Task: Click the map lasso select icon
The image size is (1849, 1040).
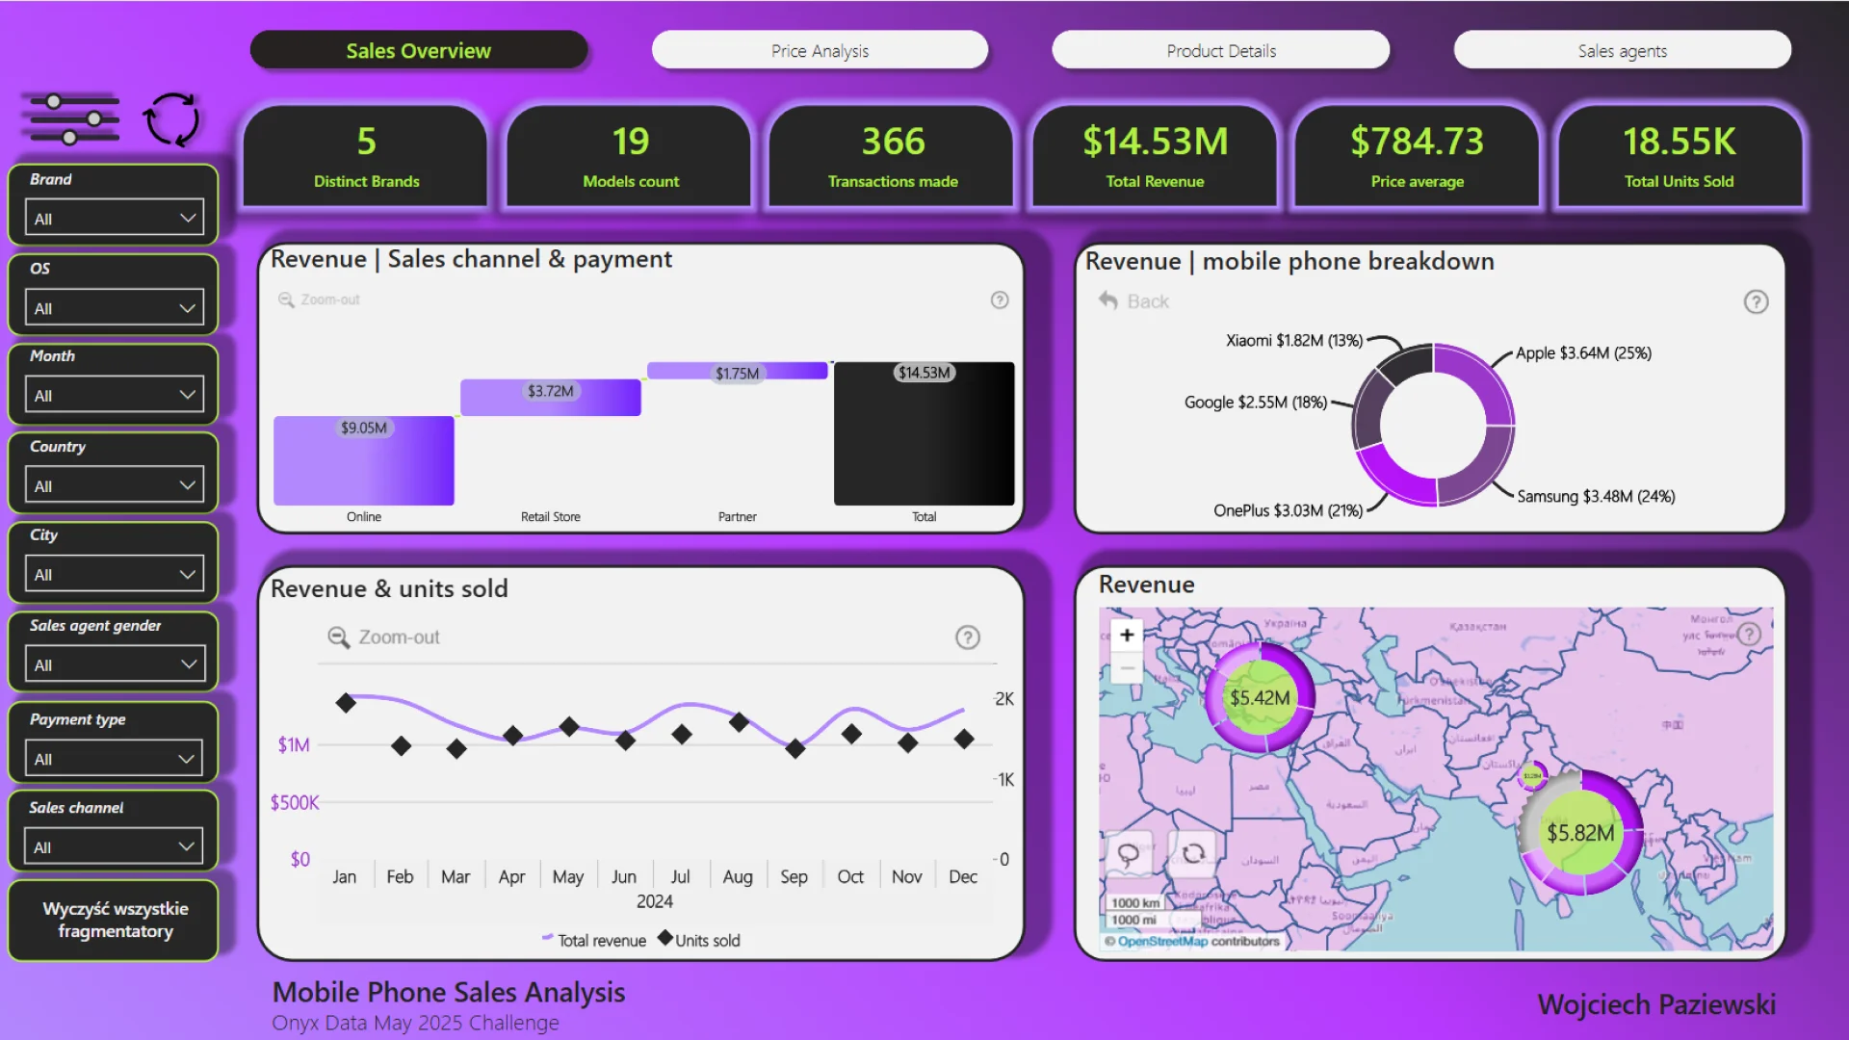Action: (x=1128, y=853)
